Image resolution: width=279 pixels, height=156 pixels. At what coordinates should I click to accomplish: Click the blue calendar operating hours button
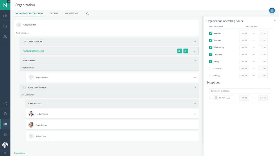click(x=272, y=10)
